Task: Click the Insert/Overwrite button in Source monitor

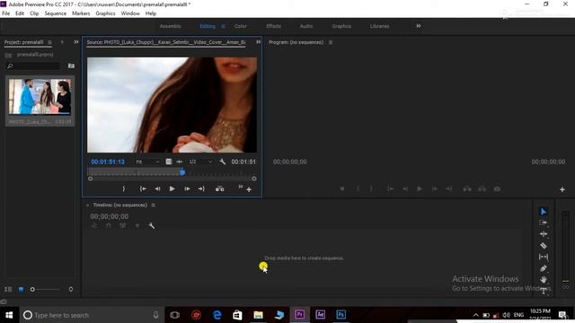Action: pyautogui.click(x=219, y=188)
